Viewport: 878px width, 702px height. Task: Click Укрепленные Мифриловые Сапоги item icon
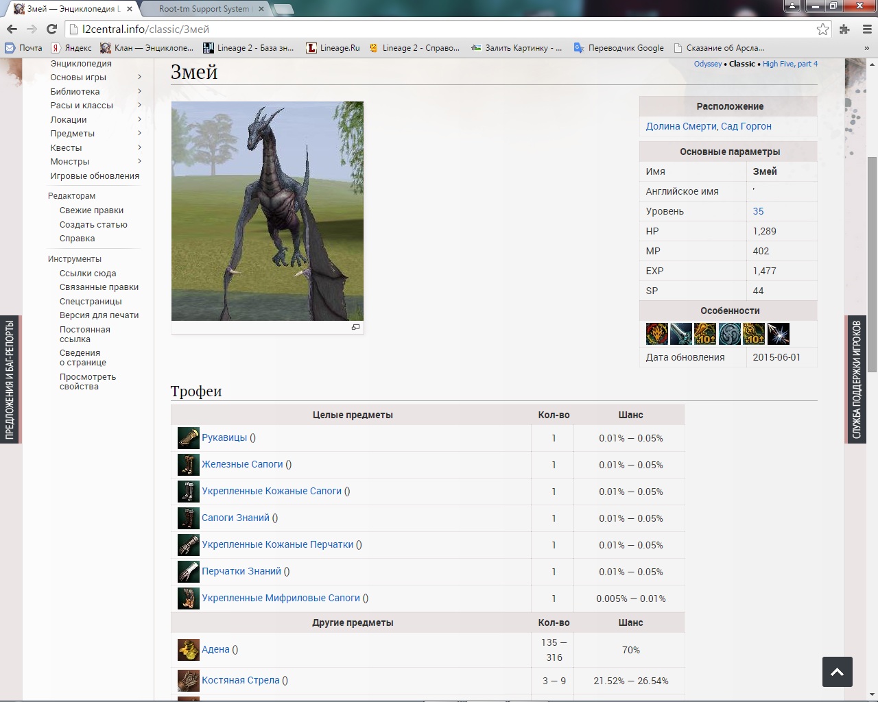[x=188, y=598]
